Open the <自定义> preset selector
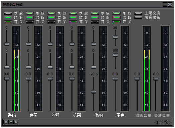Viewport: 175px width, 128px height. 163,123
